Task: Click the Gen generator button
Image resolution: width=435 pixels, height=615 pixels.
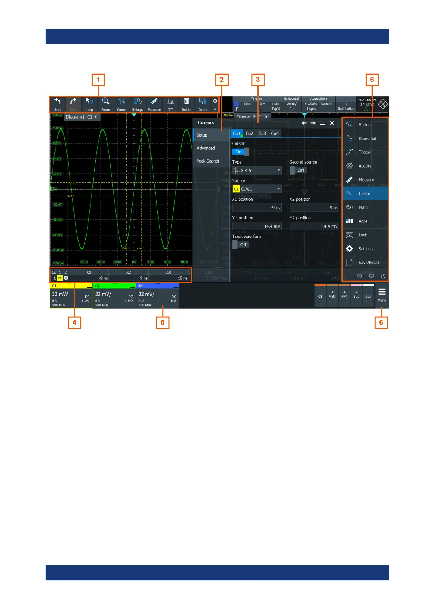Action: pyautogui.click(x=368, y=296)
